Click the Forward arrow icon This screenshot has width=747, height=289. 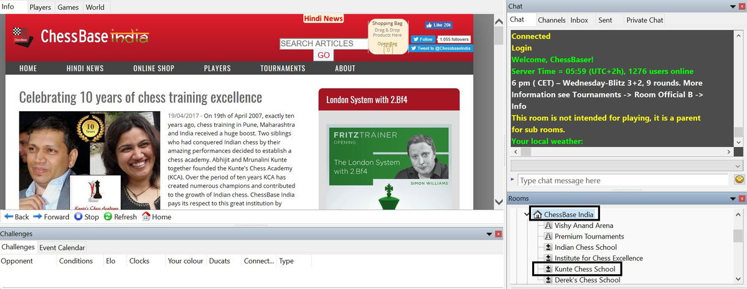tap(37, 217)
